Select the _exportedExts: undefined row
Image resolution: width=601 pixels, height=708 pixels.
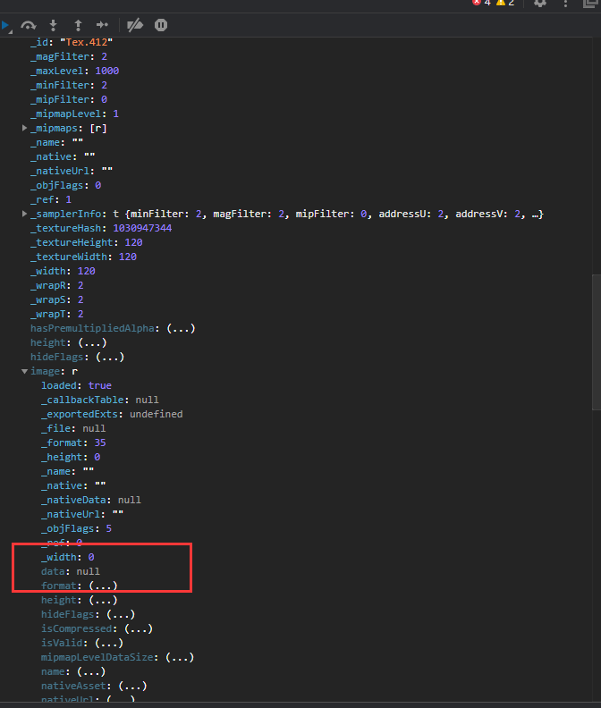(x=112, y=414)
